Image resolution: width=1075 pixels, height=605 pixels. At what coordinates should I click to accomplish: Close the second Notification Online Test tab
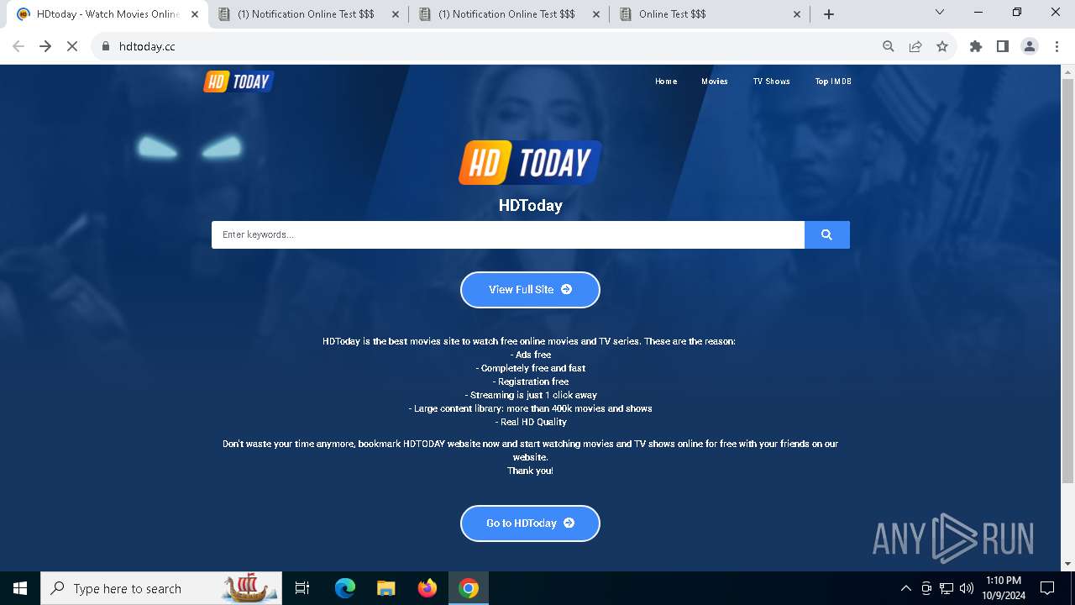pos(596,14)
